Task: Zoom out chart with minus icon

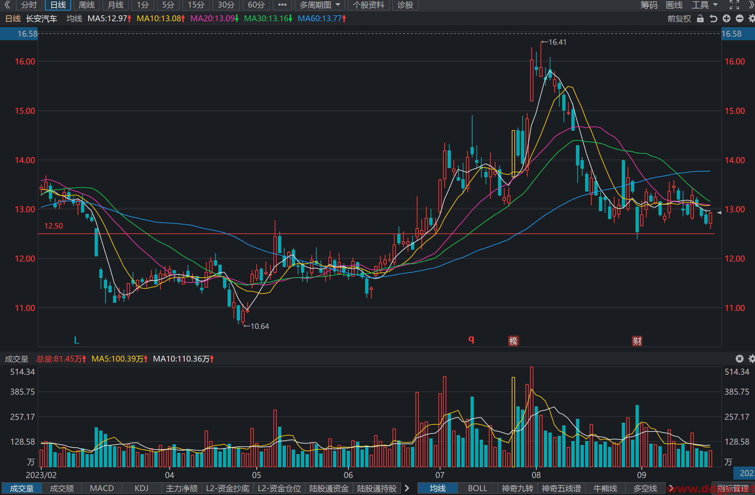Action: click(x=740, y=19)
